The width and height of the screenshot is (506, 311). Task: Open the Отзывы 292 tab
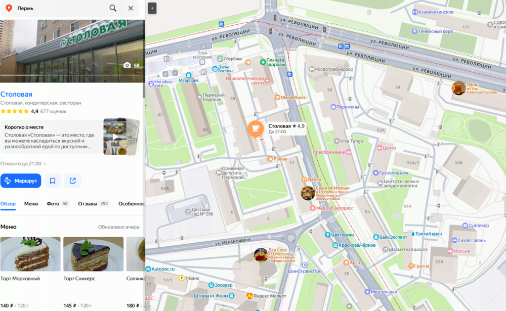tap(94, 204)
